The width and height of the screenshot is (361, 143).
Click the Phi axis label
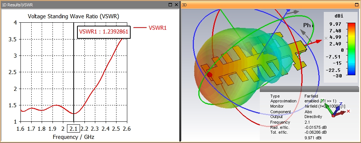click(309, 25)
